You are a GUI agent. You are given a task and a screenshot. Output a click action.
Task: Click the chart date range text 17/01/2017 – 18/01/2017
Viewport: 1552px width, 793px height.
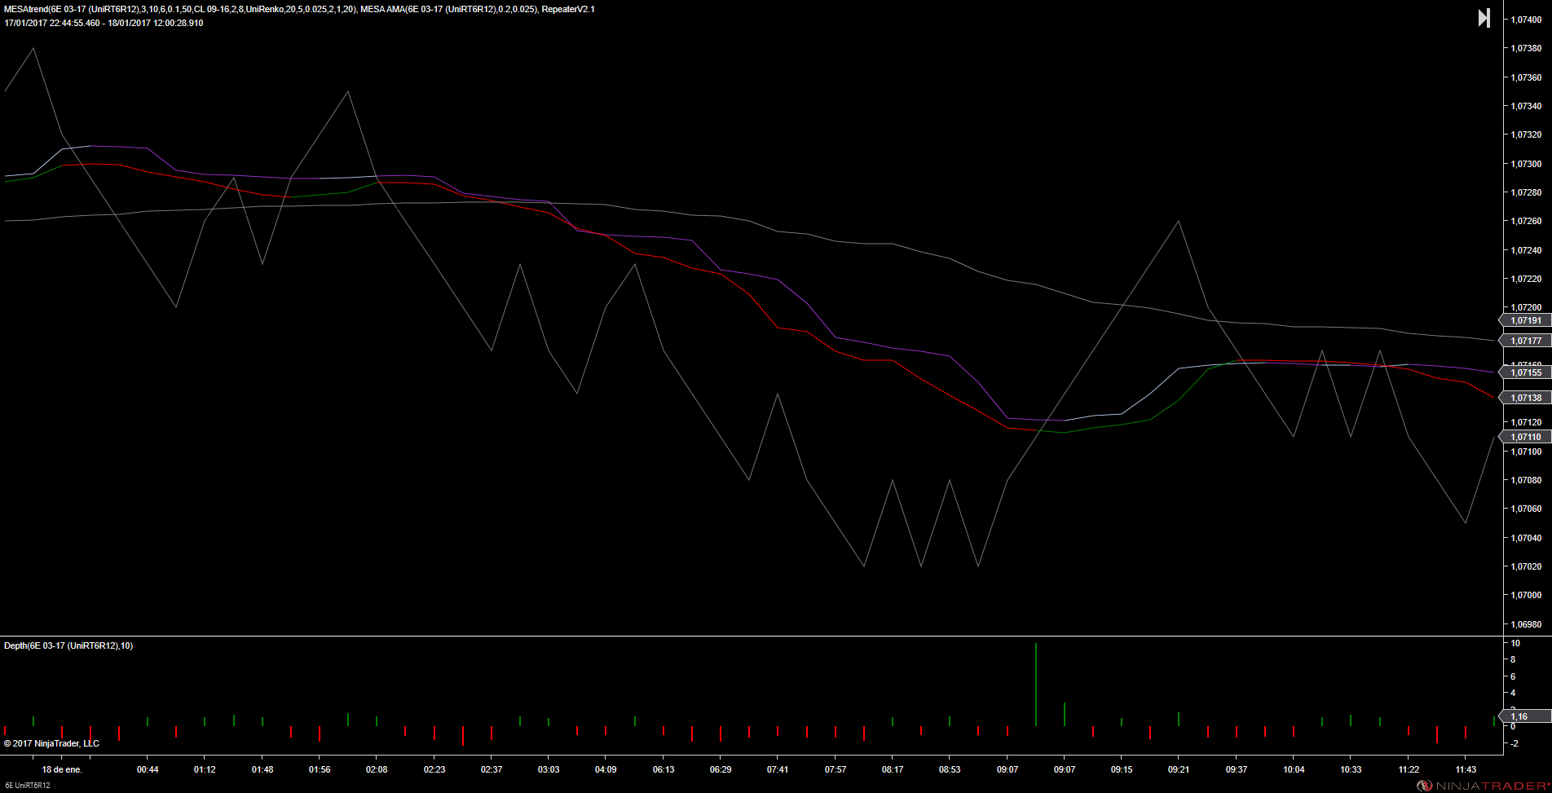[x=104, y=23]
